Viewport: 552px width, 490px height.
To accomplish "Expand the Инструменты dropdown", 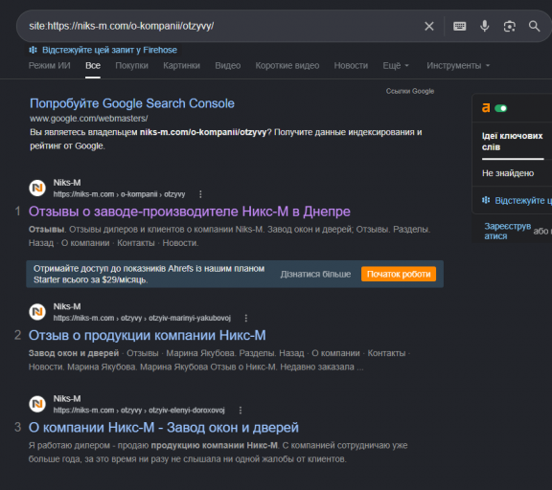I will 458,66.
